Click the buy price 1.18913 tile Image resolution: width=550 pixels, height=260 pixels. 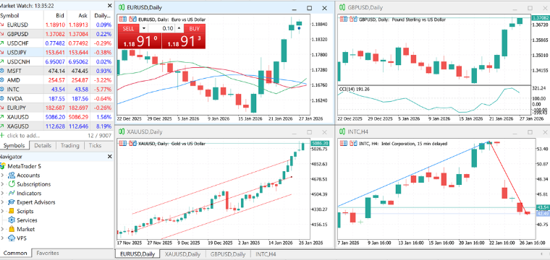coord(183,41)
